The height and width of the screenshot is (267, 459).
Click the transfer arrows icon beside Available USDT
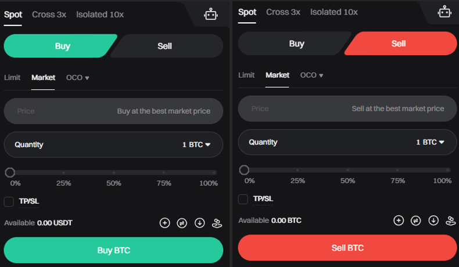(x=182, y=223)
